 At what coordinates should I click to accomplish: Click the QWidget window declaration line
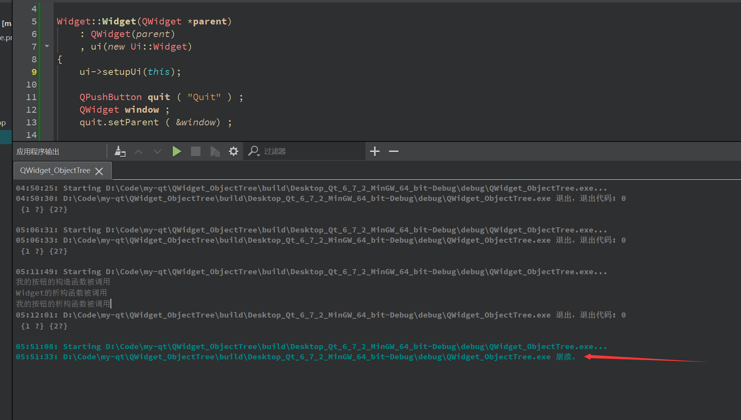click(124, 110)
